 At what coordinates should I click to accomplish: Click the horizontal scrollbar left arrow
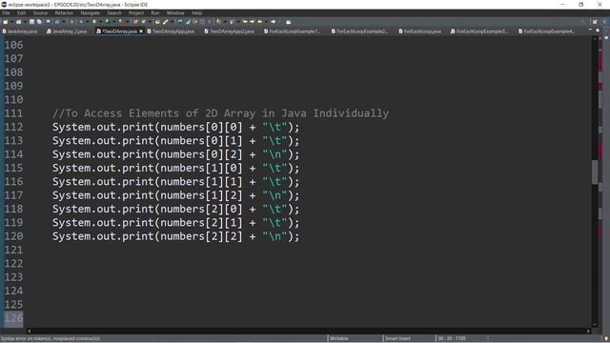(x=30, y=331)
